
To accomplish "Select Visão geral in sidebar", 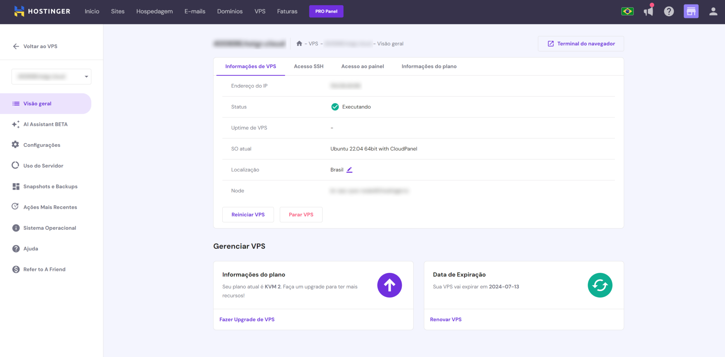I will 46,104.
